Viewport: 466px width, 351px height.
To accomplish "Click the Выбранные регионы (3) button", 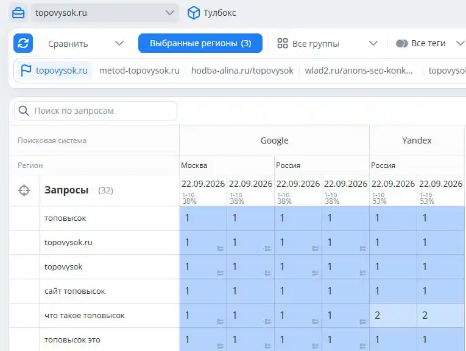I will point(200,43).
